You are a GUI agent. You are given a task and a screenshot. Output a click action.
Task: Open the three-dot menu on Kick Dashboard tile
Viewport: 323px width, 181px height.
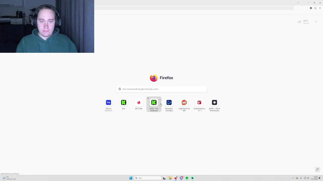pyautogui.click(x=160, y=99)
